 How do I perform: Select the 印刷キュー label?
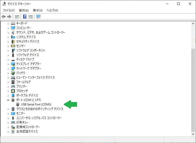(23, 122)
